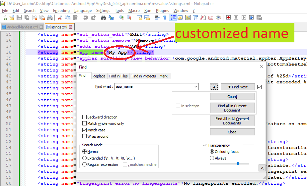This screenshot has height=186, width=307.
Task: Click Run macro multiple times icon
Action: pos(251,18)
